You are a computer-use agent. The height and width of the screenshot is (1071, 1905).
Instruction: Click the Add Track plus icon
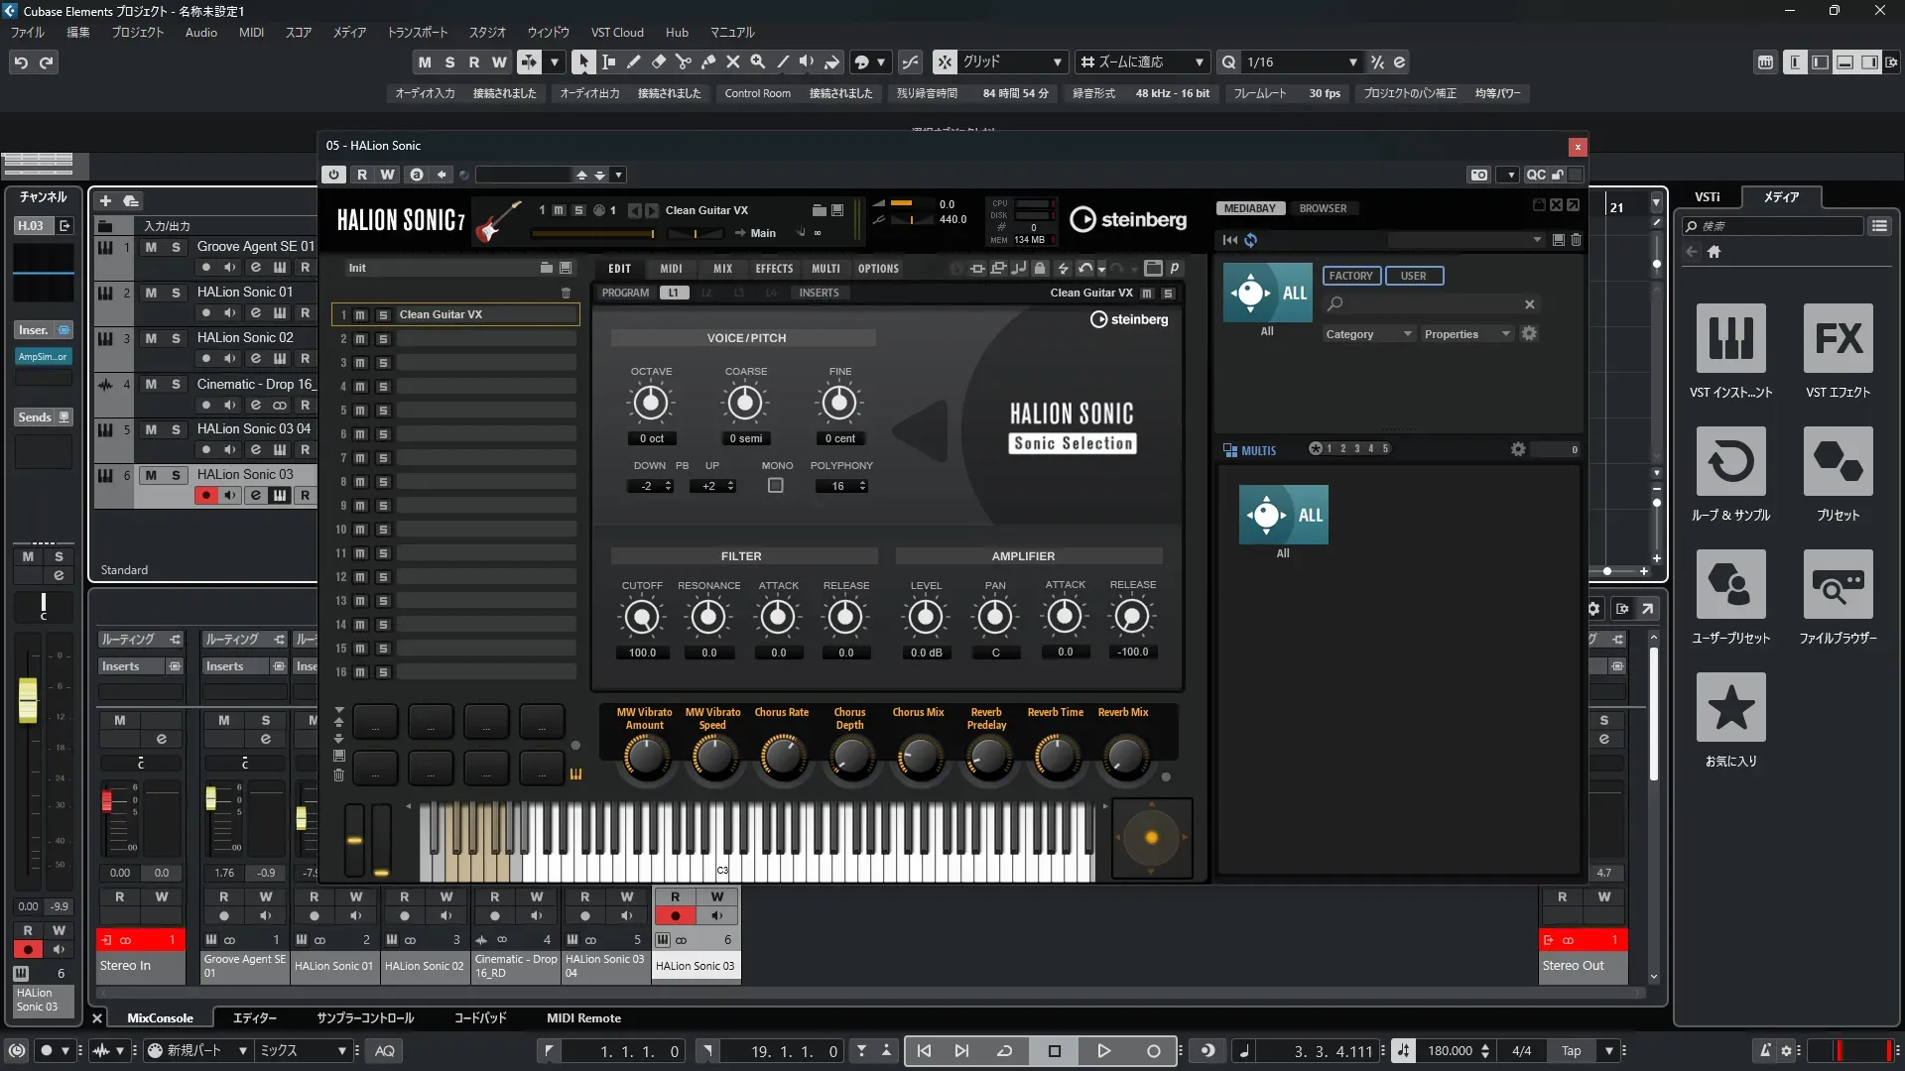(106, 201)
